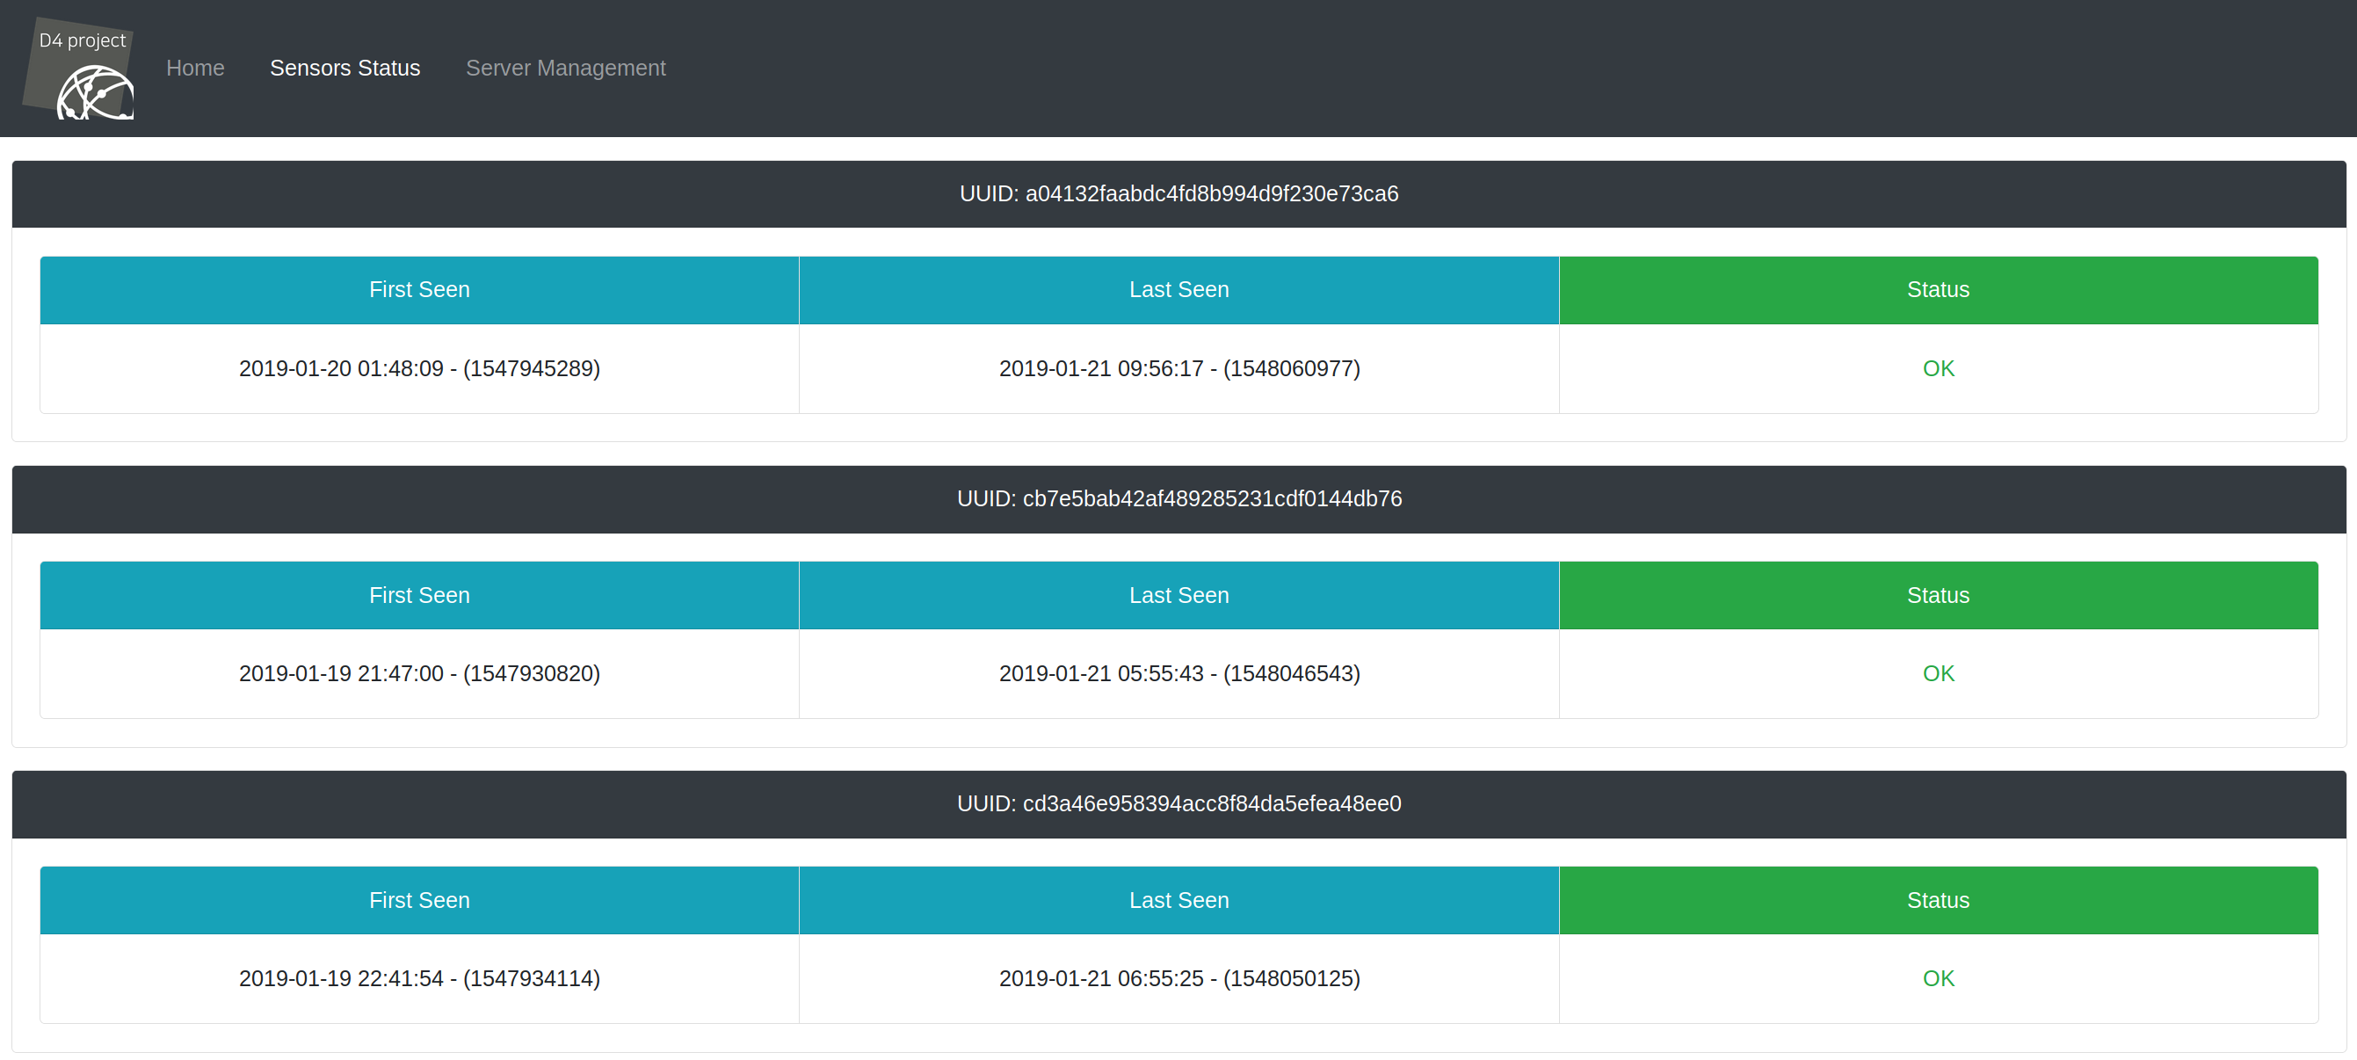Image resolution: width=2357 pixels, height=1060 pixels.
Task: Click last seen value 2019-01-21 05:55:43
Action: [1178, 674]
